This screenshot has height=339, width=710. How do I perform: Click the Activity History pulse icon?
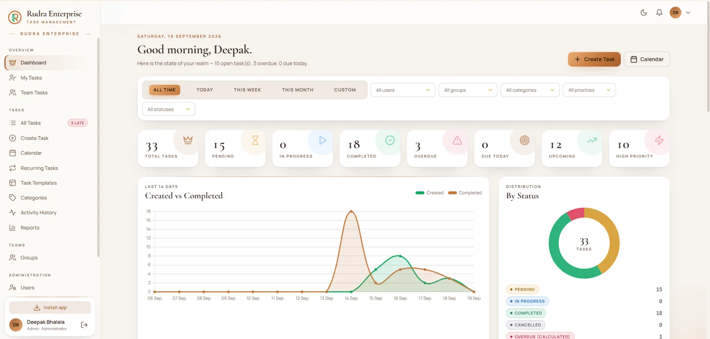pos(12,213)
